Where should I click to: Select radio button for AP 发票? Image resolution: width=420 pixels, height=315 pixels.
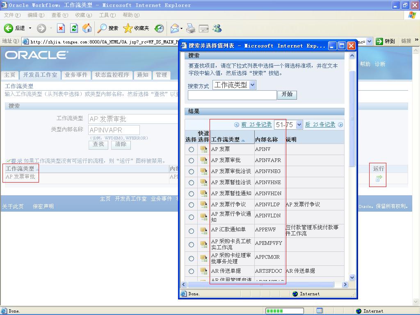click(191, 149)
